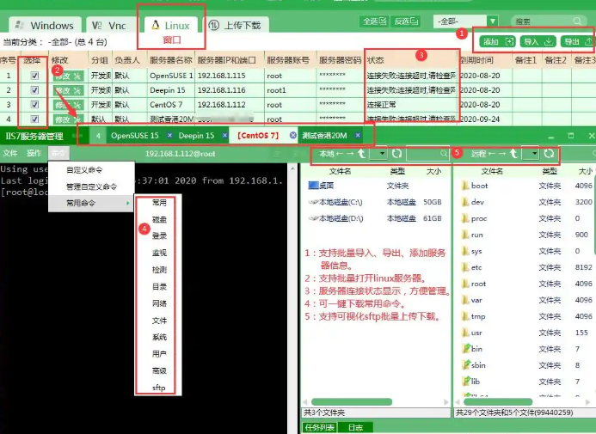
Task: Click 全选 to select all servers
Action: pyautogui.click(x=374, y=21)
